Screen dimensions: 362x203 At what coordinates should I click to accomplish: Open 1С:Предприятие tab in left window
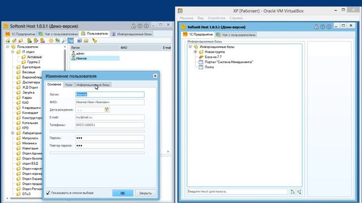click(20, 34)
